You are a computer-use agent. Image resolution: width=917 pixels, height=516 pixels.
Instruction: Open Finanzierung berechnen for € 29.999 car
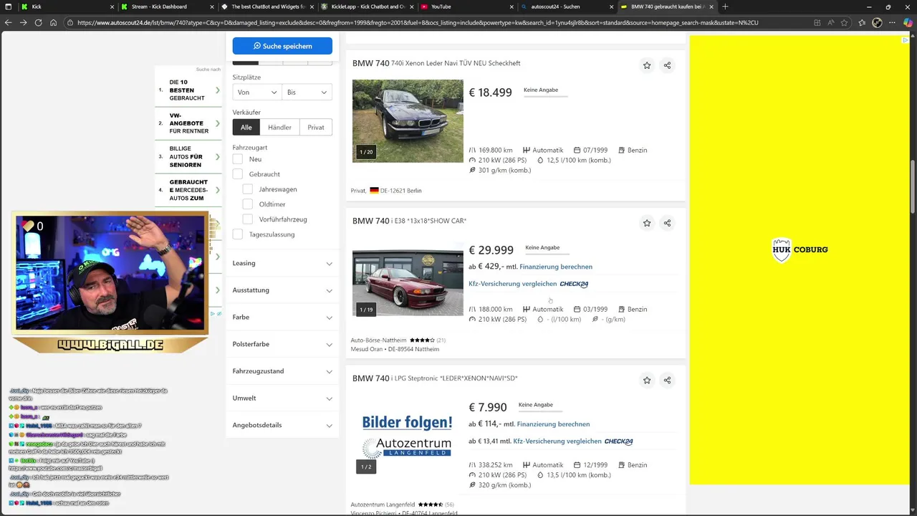556,267
